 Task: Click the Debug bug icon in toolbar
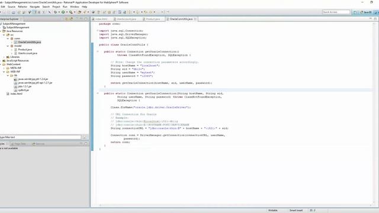tap(55, 12)
